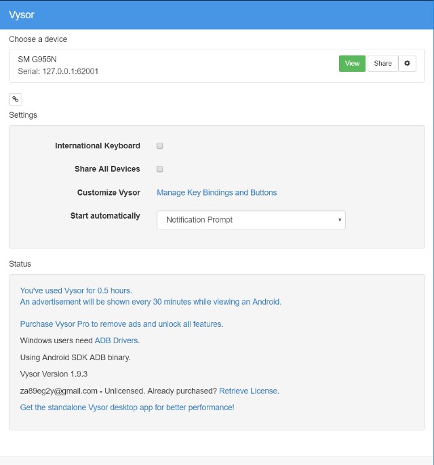Open the Purchase Vysor Pro link

[x=121, y=324]
